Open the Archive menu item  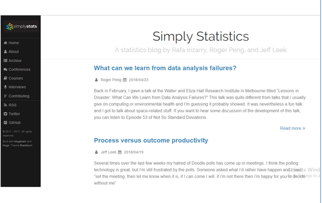(15, 61)
